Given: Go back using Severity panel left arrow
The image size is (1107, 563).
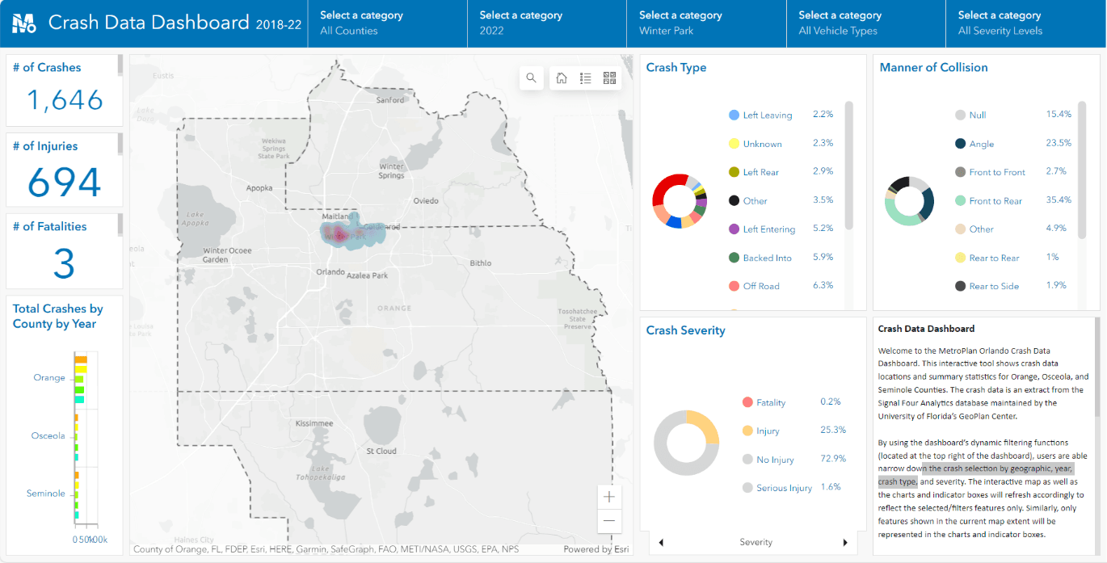Looking at the screenshot, I should (x=660, y=542).
